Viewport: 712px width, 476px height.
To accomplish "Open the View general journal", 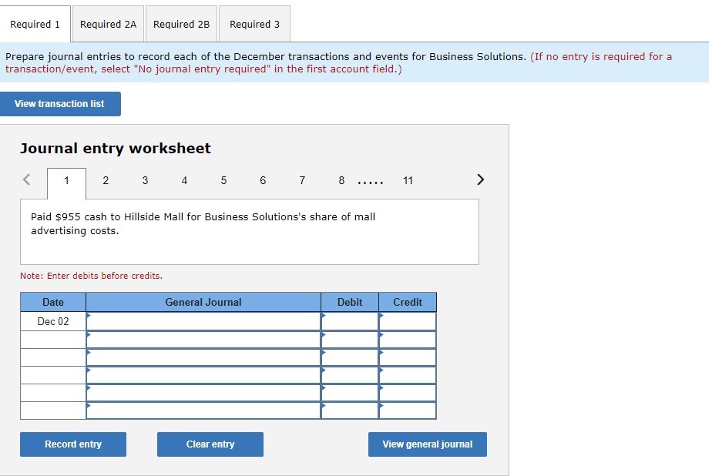I will [427, 444].
